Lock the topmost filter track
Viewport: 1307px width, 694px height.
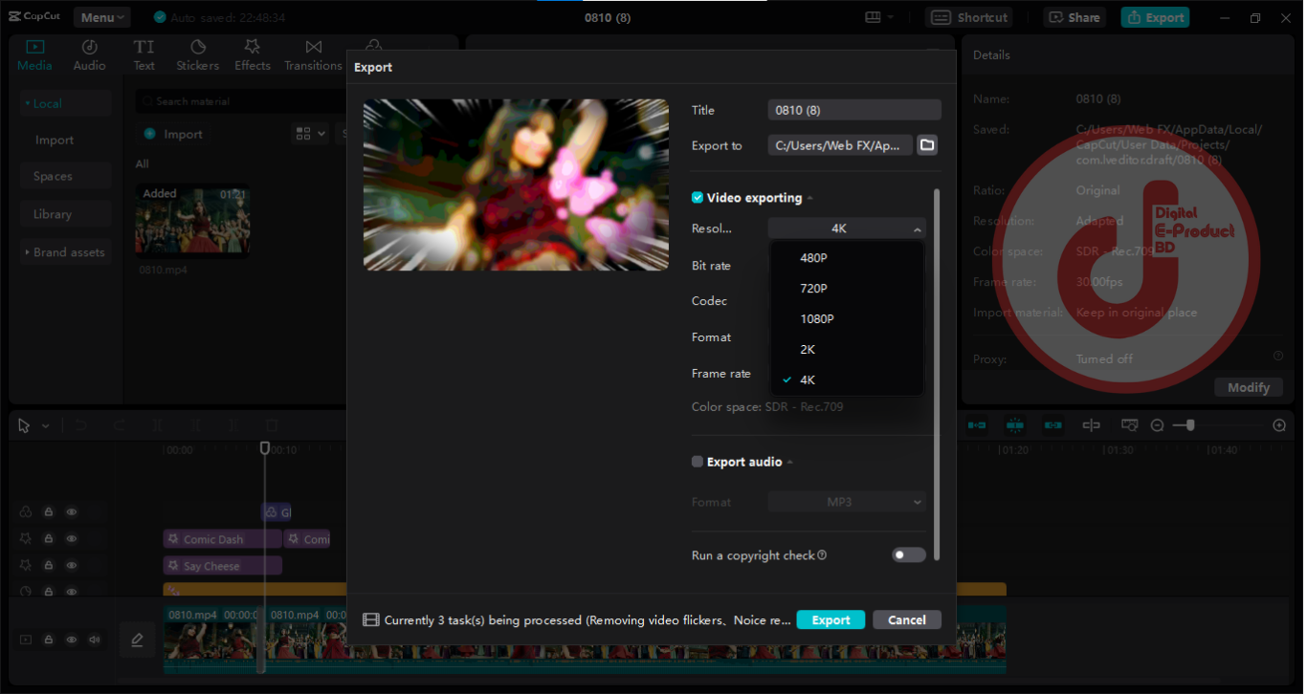pyautogui.click(x=49, y=512)
